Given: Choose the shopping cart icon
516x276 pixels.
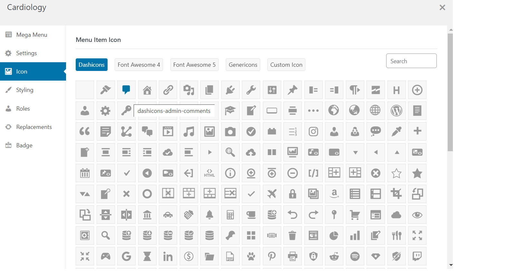Looking at the screenshot, I should (x=355, y=215).
